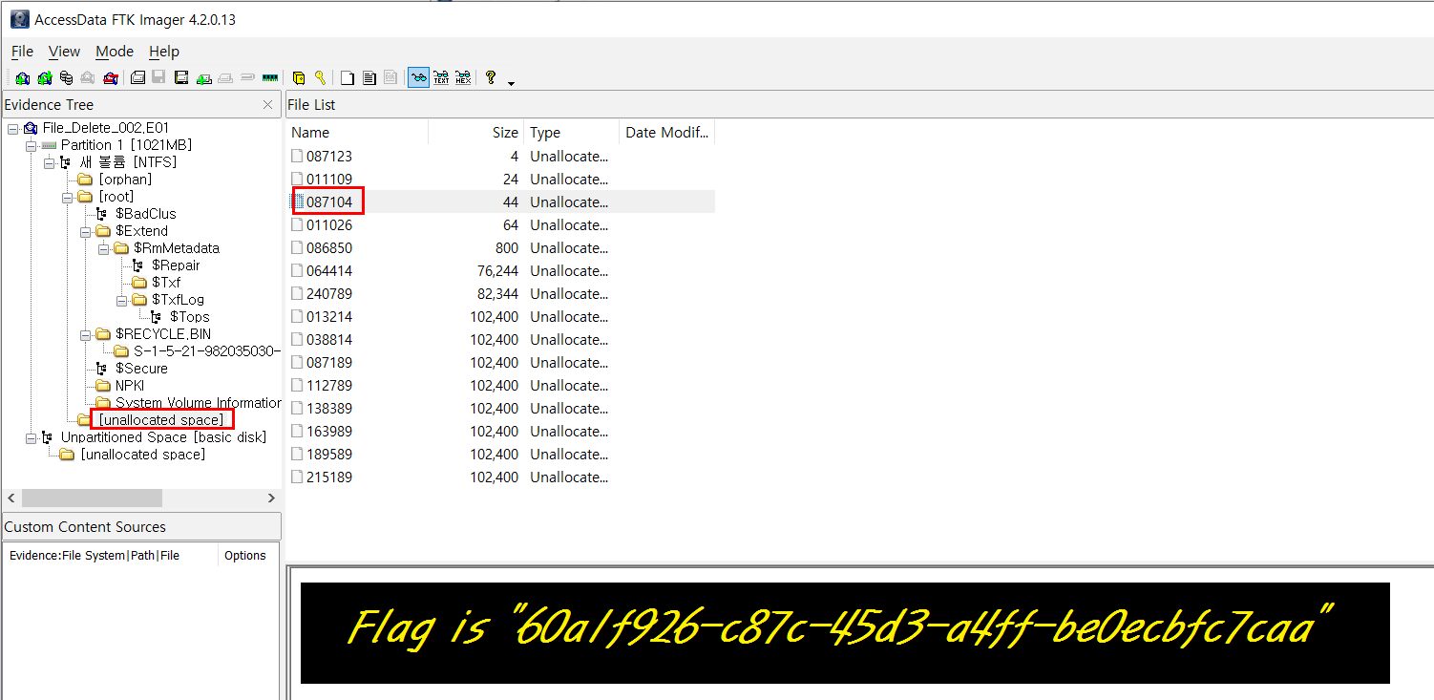Sort file list by Type column
This screenshot has height=700, width=1434.
pyautogui.click(x=571, y=133)
